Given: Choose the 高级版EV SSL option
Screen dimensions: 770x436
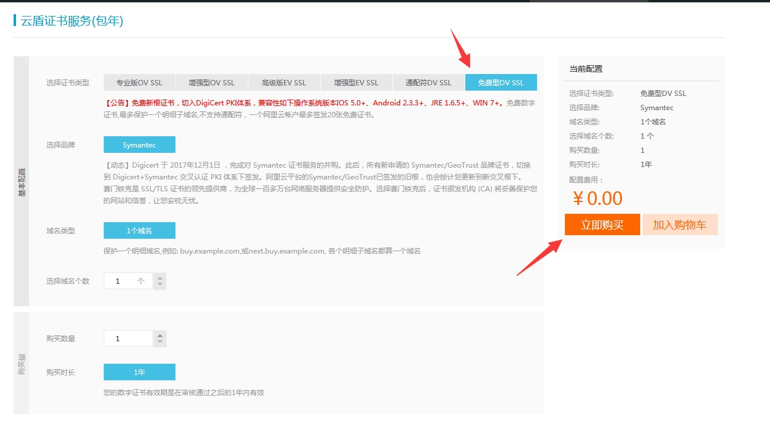Looking at the screenshot, I should tap(284, 82).
